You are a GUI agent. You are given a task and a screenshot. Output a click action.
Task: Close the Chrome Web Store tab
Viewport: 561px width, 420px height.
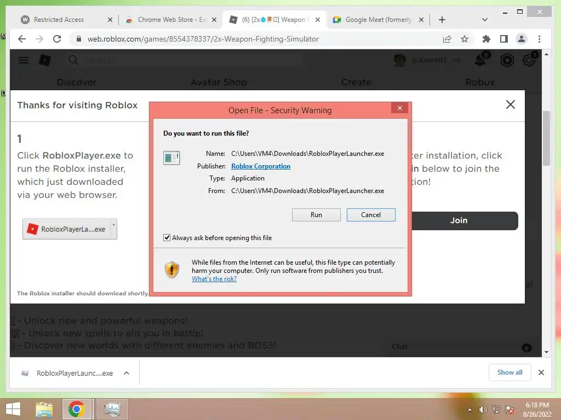click(x=214, y=20)
